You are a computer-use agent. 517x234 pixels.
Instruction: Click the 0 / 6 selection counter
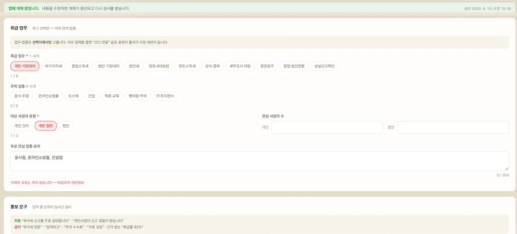pyautogui.click(x=14, y=106)
